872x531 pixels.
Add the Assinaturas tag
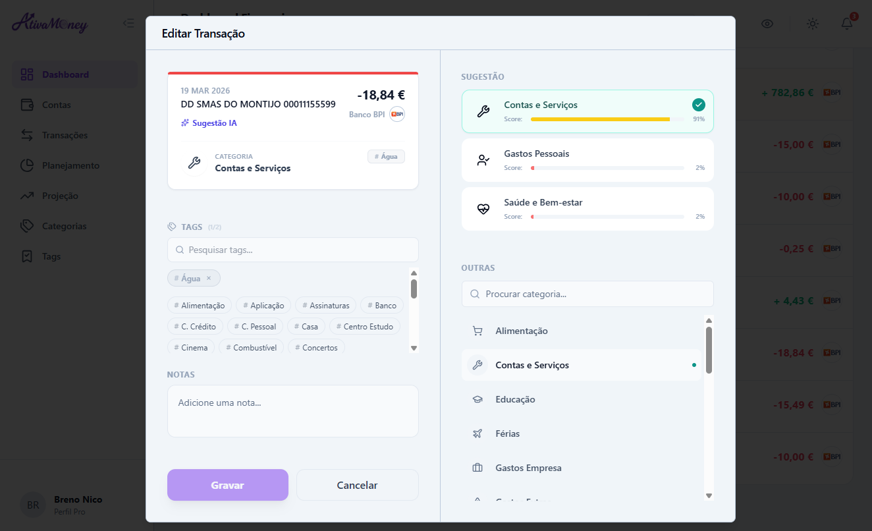(325, 306)
